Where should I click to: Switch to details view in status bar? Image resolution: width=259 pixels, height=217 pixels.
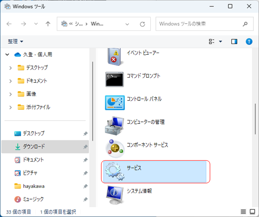pos(243,212)
